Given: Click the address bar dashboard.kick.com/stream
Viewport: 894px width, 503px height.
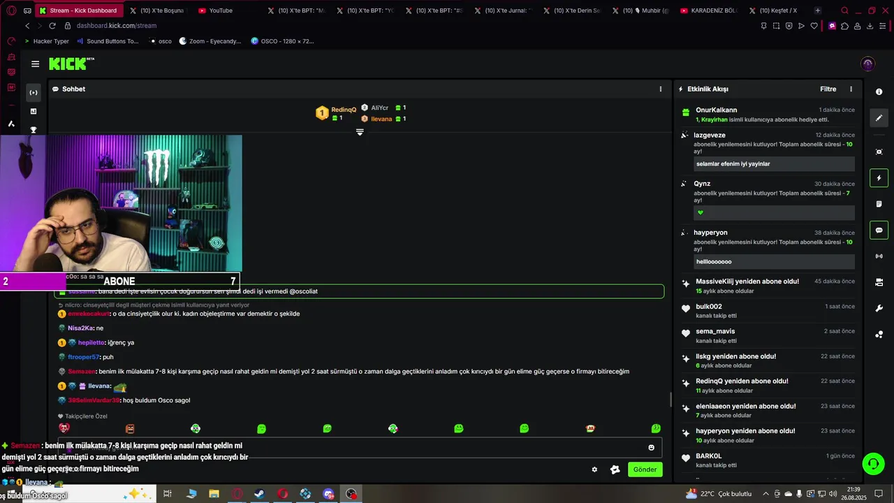Looking at the screenshot, I should (117, 26).
